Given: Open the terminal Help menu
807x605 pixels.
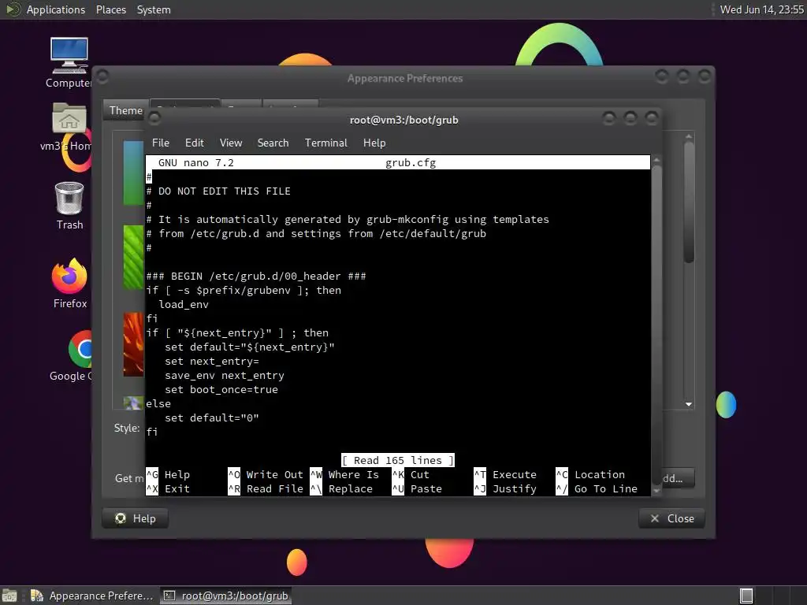Looking at the screenshot, I should click(374, 143).
